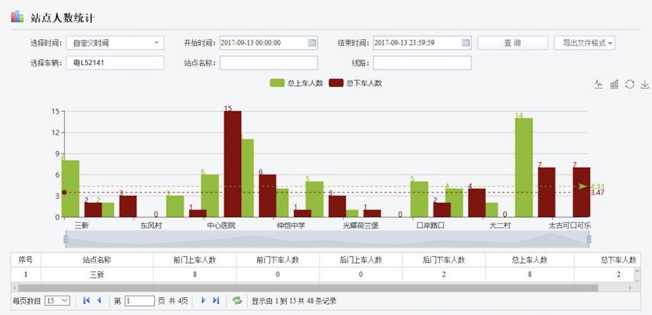
Task: Switch chart to bar view icon
Action: click(614, 84)
